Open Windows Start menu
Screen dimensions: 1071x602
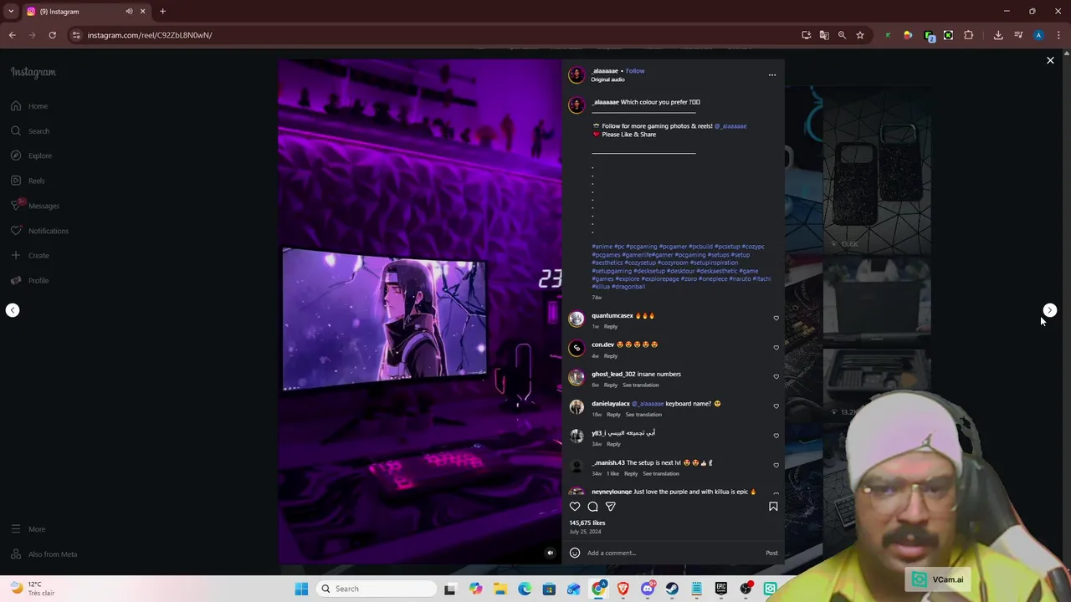(301, 589)
